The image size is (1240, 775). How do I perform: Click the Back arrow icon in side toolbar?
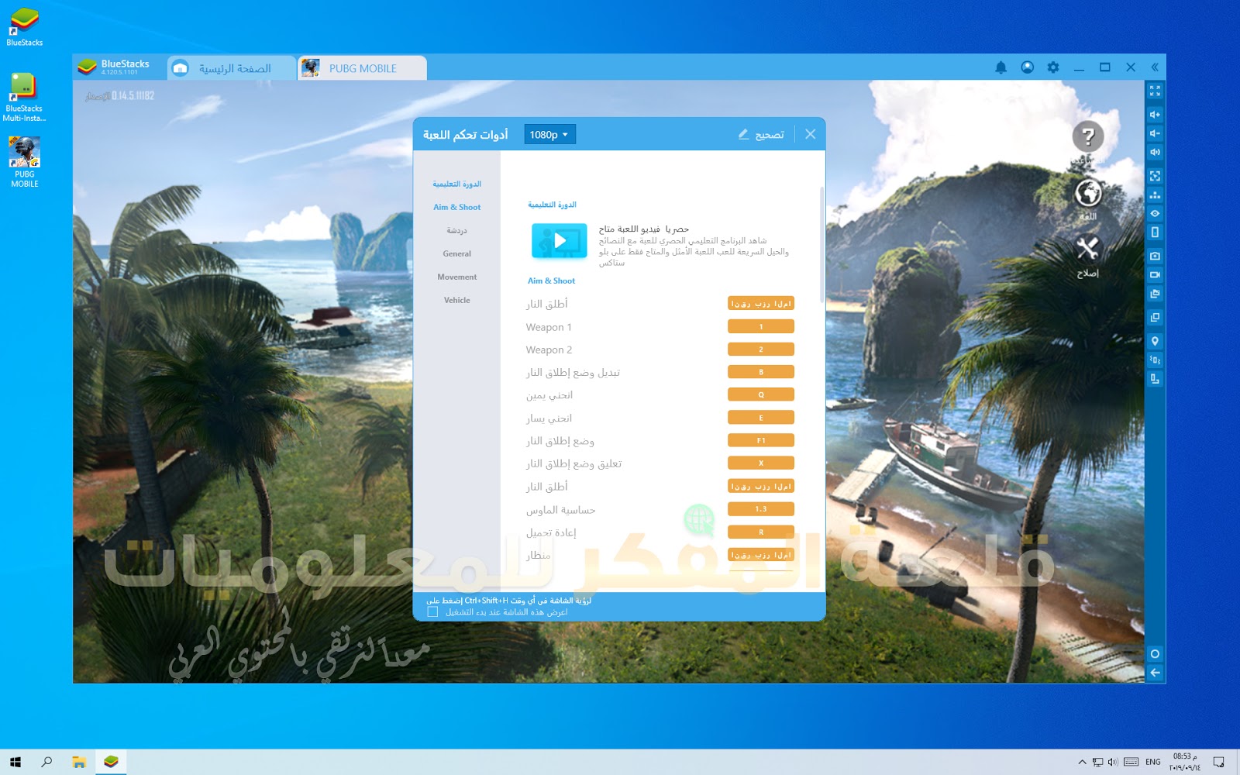(x=1155, y=673)
